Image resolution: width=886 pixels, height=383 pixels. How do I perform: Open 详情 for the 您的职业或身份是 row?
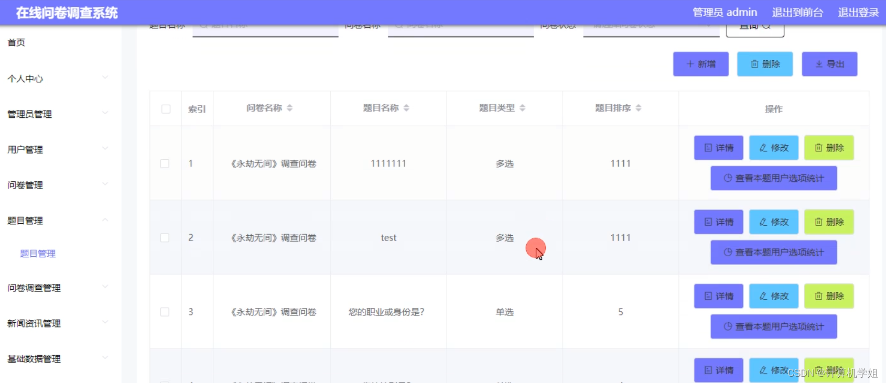click(x=719, y=296)
